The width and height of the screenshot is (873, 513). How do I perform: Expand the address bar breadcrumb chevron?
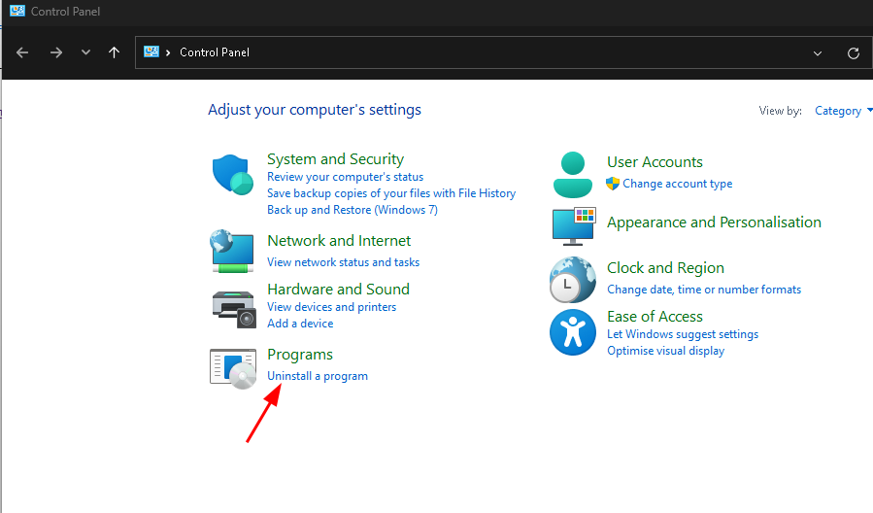point(168,52)
